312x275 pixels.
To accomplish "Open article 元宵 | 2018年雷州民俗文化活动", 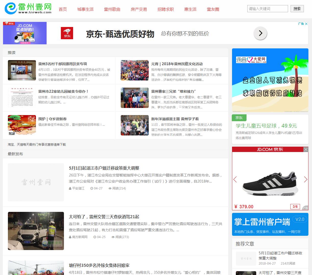I will (x=177, y=64).
